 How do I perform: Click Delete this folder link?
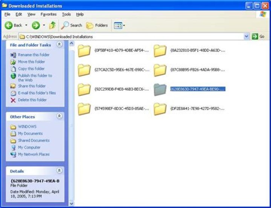coord(32,100)
